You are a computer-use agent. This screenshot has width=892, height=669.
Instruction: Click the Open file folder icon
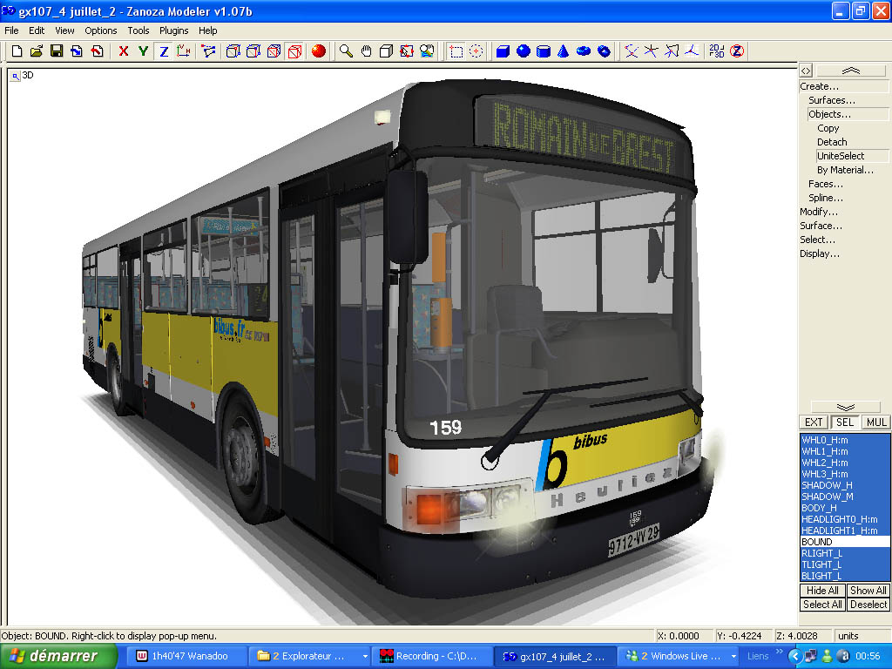(37, 51)
